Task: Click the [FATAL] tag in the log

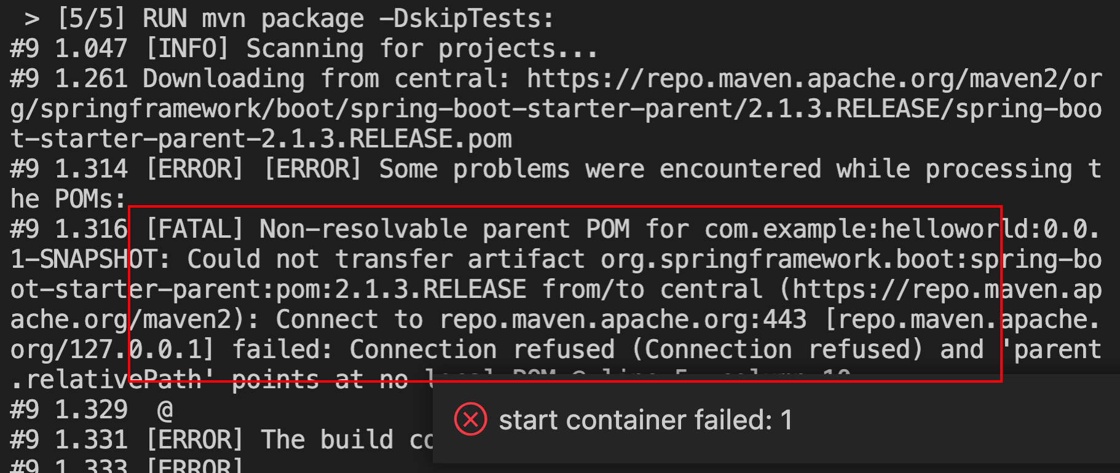Action: (195, 229)
